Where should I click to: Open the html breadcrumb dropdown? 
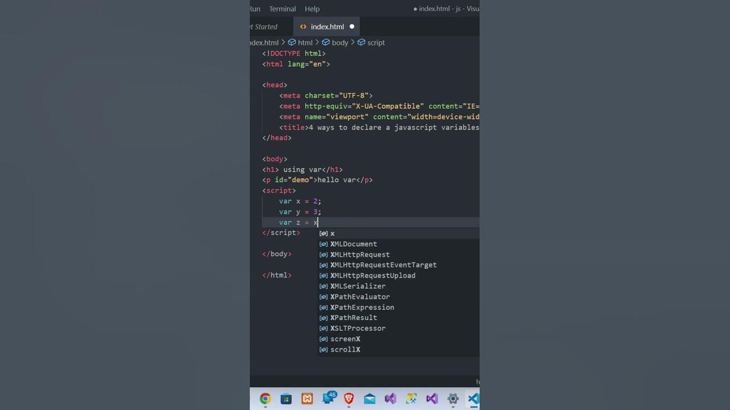305,43
